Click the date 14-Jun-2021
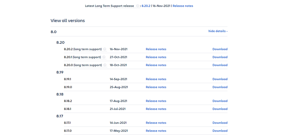The width and height of the screenshot is (282, 135). 118,123
